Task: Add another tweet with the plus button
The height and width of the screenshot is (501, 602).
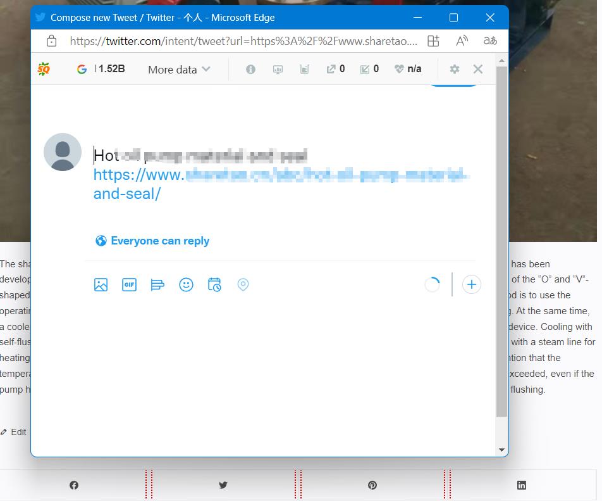Action: coord(472,284)
